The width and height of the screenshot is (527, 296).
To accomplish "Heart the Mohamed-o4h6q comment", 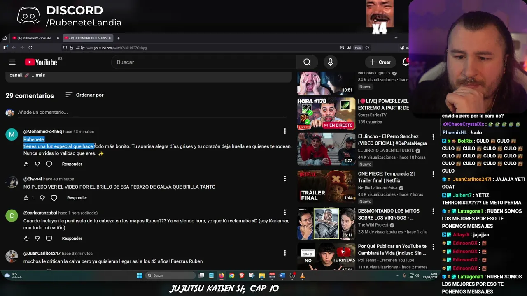I will [49, 164].
